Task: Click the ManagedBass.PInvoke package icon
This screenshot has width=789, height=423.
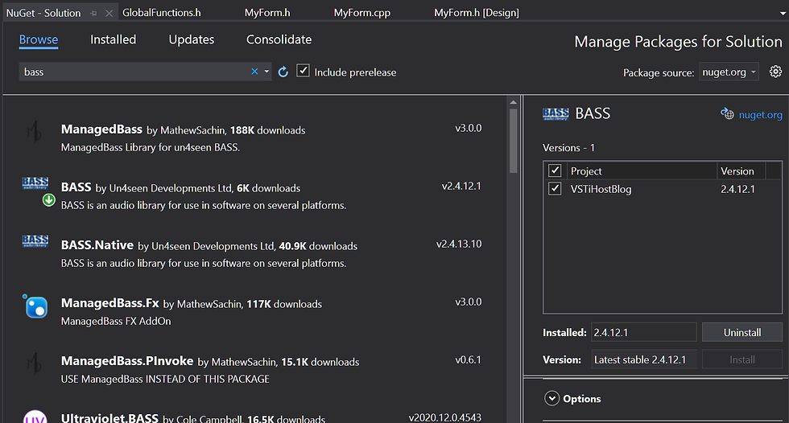Action: click(35, 364)
